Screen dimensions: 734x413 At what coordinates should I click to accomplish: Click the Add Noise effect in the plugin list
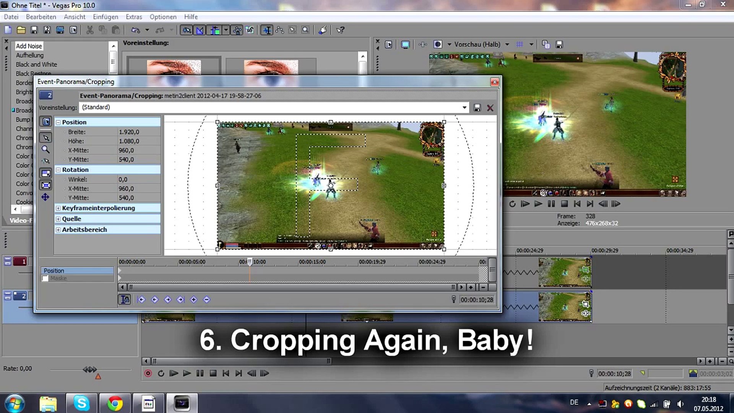29,46
